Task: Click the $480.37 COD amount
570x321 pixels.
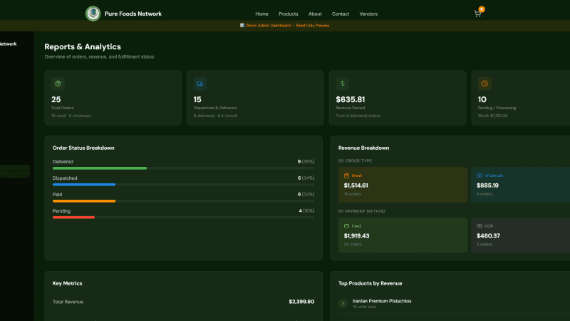Action: [x=488, y=236]
